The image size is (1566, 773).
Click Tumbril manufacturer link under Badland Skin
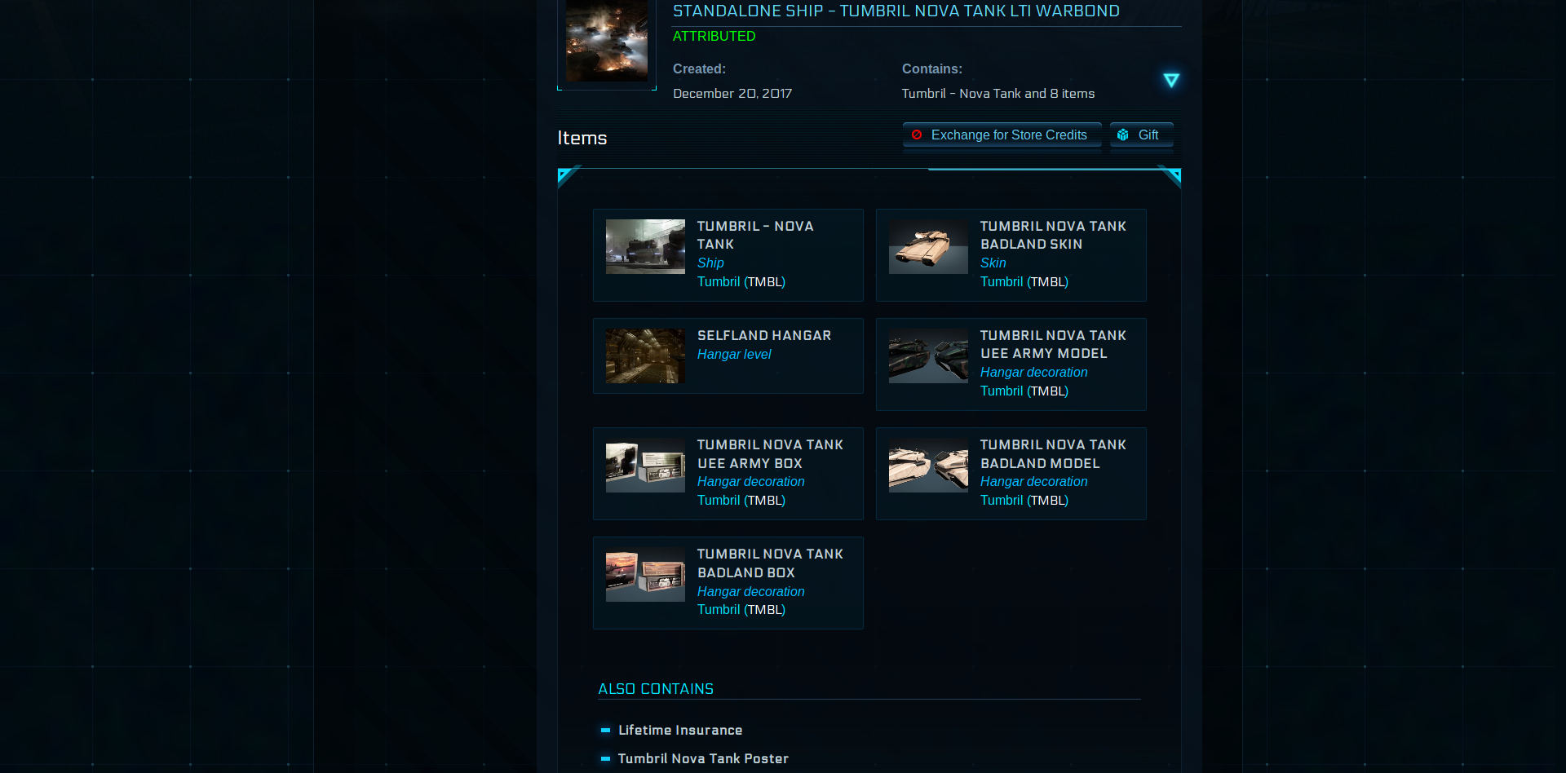[x=1001, y=282]
